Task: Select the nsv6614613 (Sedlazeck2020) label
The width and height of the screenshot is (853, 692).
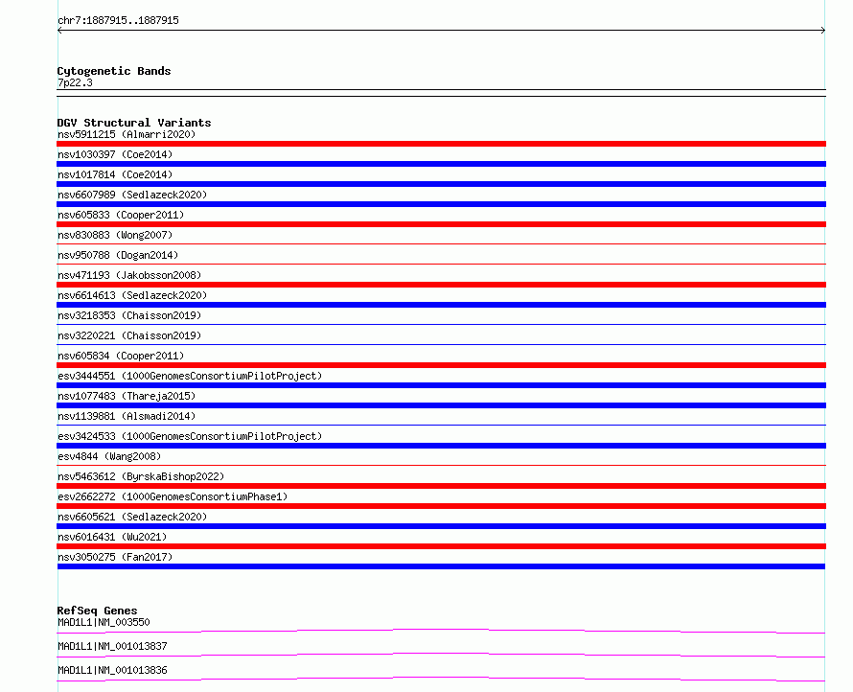Action: coord(132,295)
